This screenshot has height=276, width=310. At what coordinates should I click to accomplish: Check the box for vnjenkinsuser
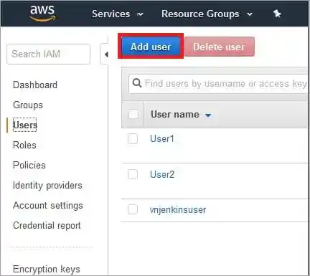133,209
